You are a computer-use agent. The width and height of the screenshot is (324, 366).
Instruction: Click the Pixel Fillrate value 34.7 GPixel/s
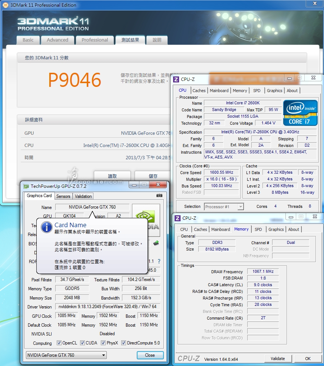[72, 280]
